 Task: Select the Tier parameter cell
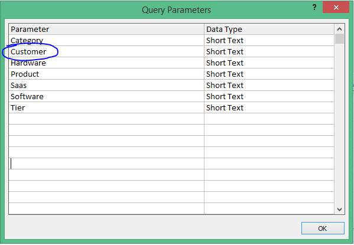click(106, 107)
